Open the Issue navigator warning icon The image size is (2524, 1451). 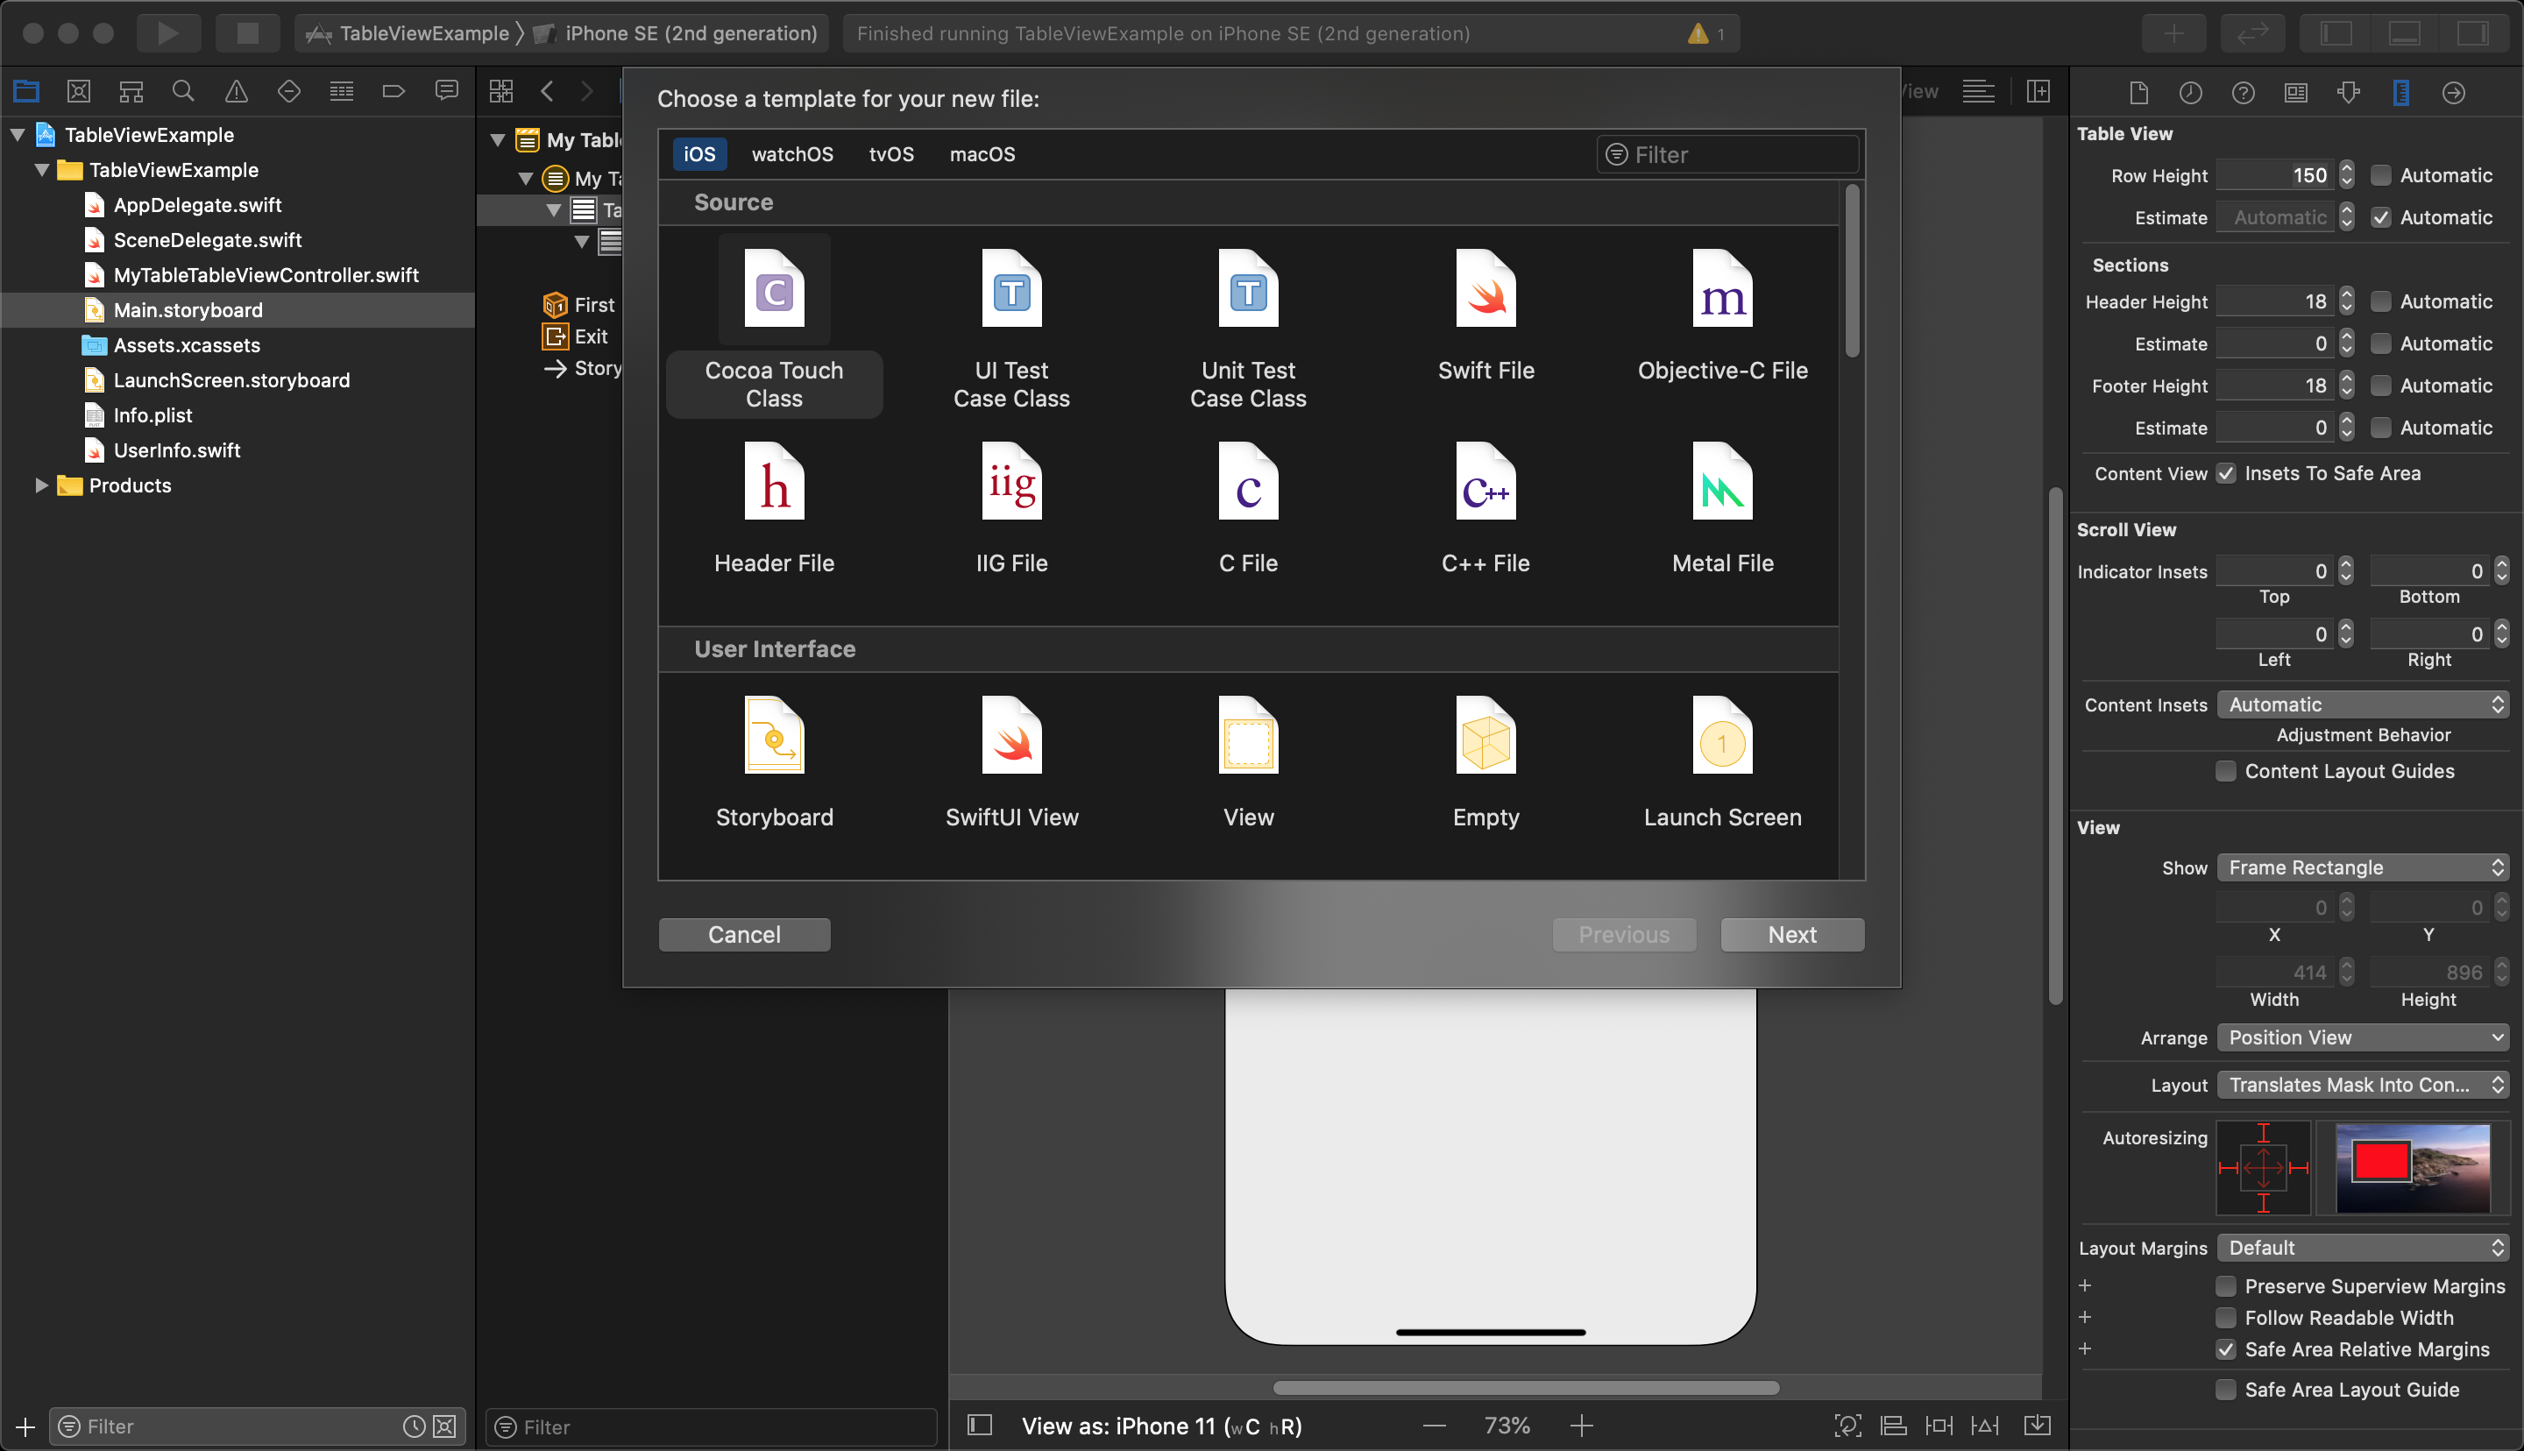pos(236,92)
